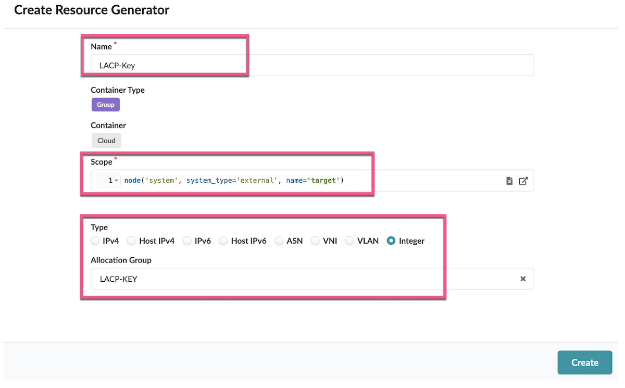Screen dimensions: 625x388
Task: Pick the VNI type radio button
Action: 315,241
